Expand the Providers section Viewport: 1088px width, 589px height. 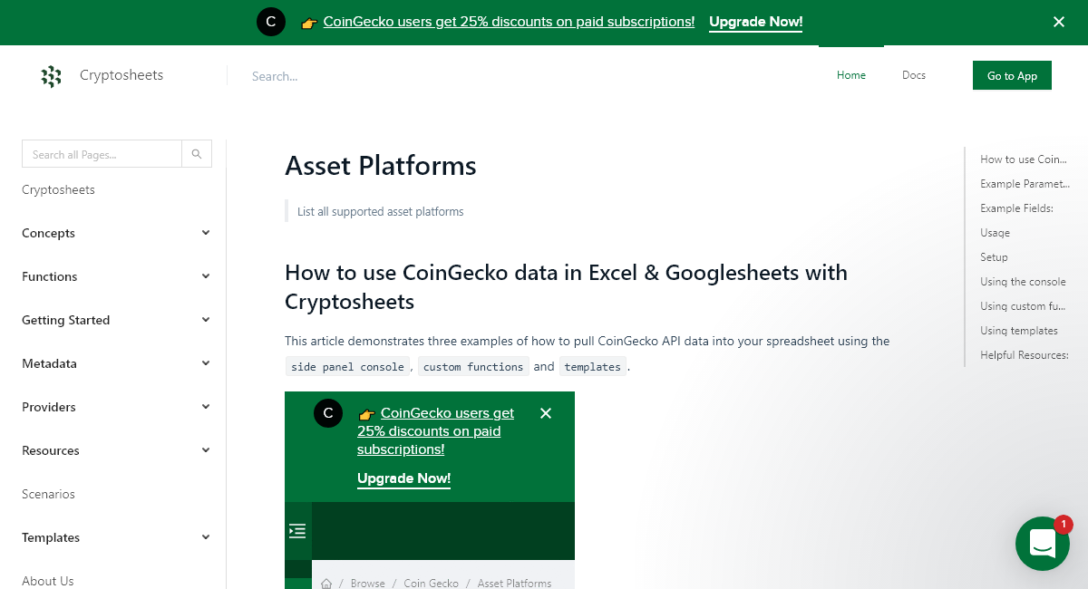click(x=205, y=406)
